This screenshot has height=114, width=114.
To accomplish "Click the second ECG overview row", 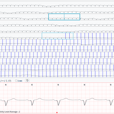I will pyautogui.click(x=57, y=11).
